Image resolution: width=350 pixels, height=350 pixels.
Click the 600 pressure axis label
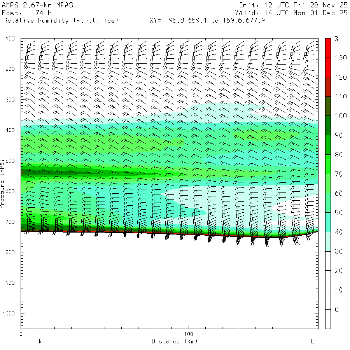pyautogui.click(x=10, y=191)
